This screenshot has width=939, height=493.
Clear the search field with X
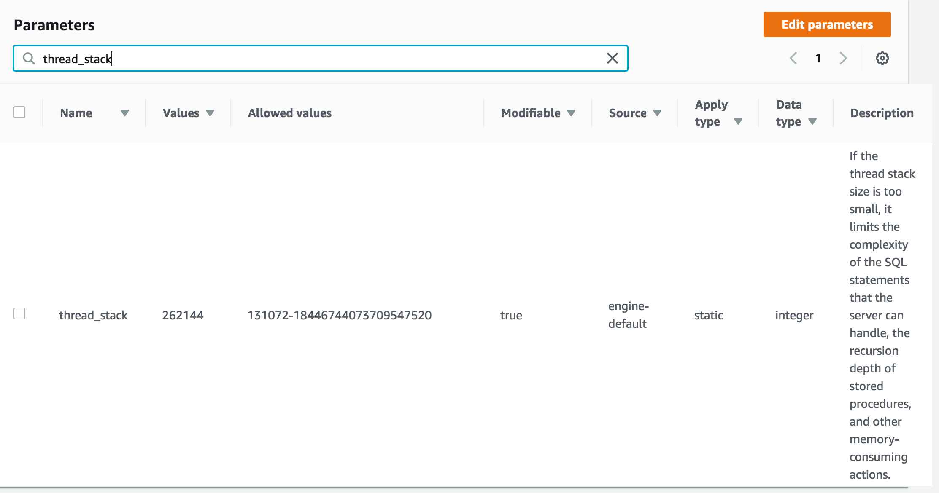pos(612,58)
